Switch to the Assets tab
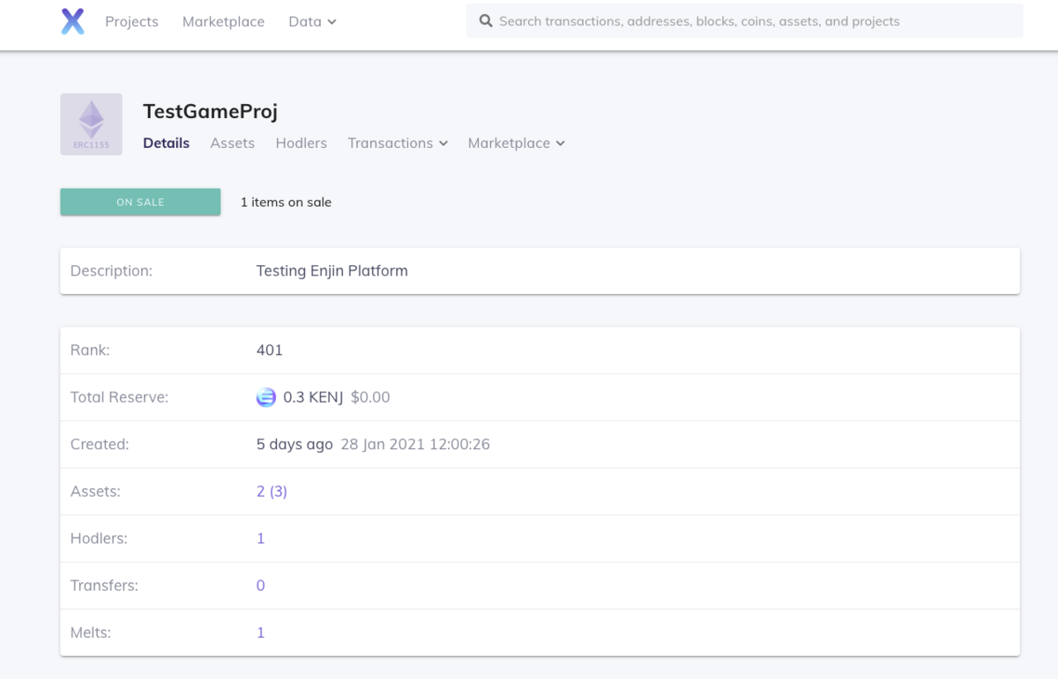The height and width of the screenshot is (679, 1058). tap(232, 143)
